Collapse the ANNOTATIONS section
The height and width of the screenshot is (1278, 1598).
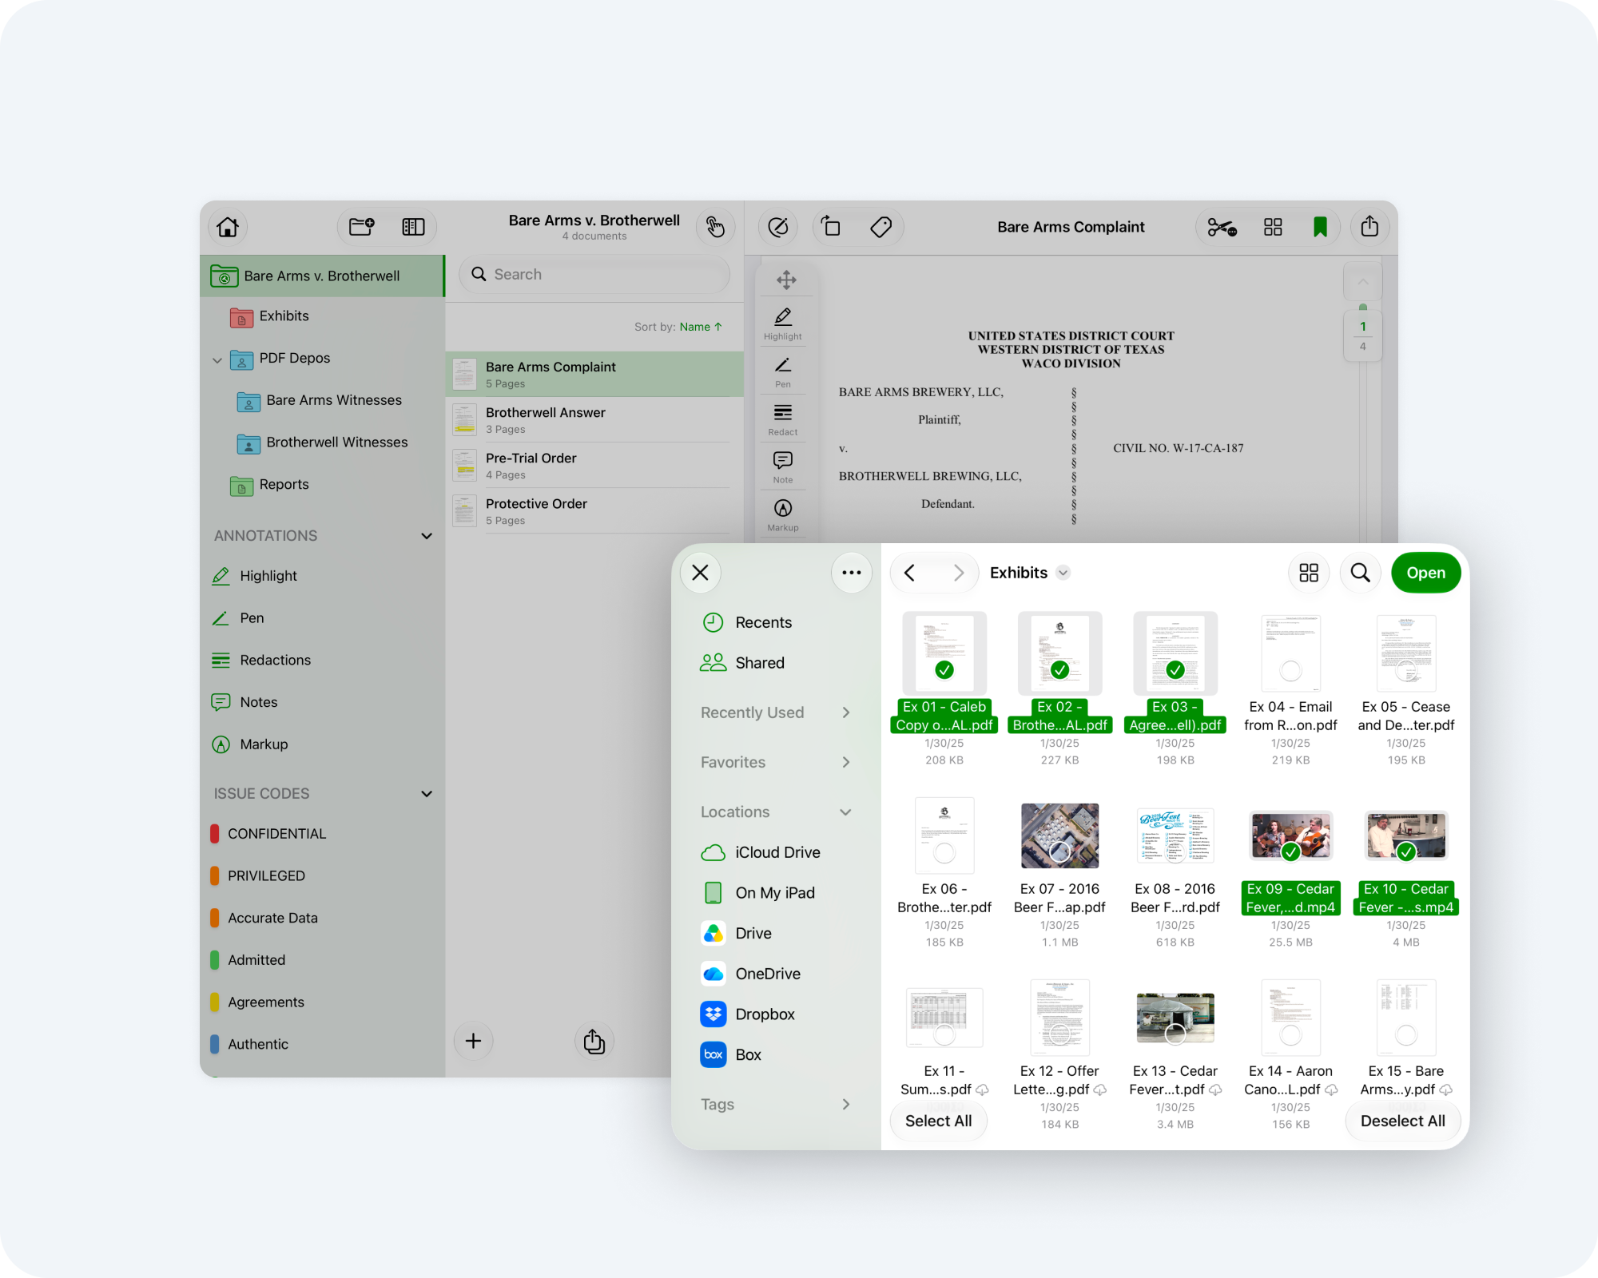[x=427, y=536]
